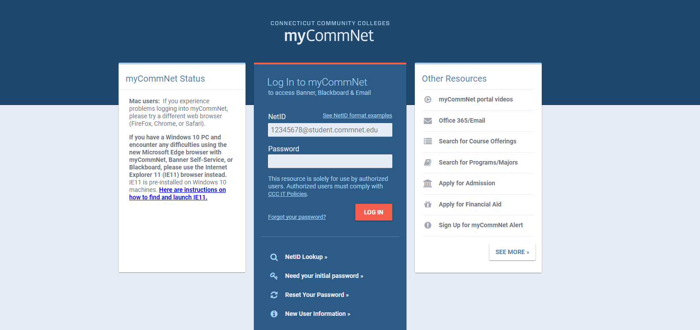Open the Office 365/Email resource

pyautogui.click(x=462, y=121)
